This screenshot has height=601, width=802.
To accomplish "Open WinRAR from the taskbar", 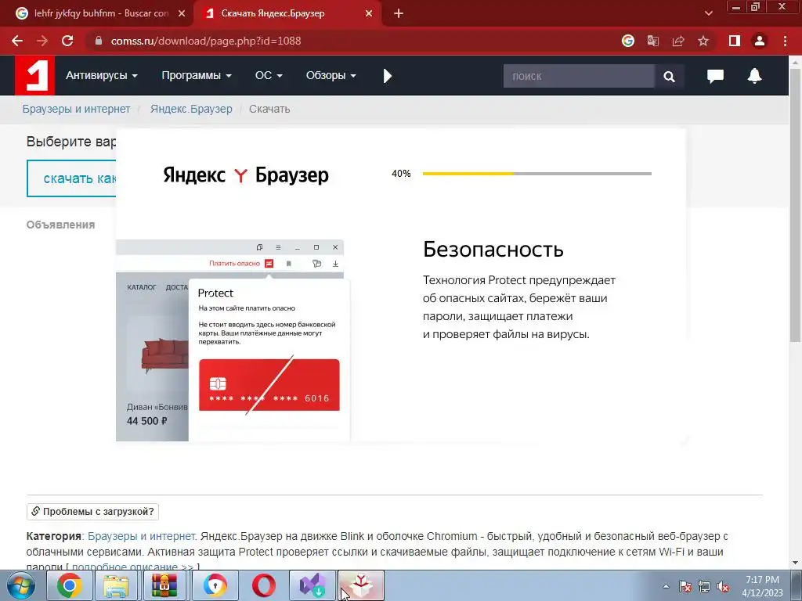I will point(164,585).
